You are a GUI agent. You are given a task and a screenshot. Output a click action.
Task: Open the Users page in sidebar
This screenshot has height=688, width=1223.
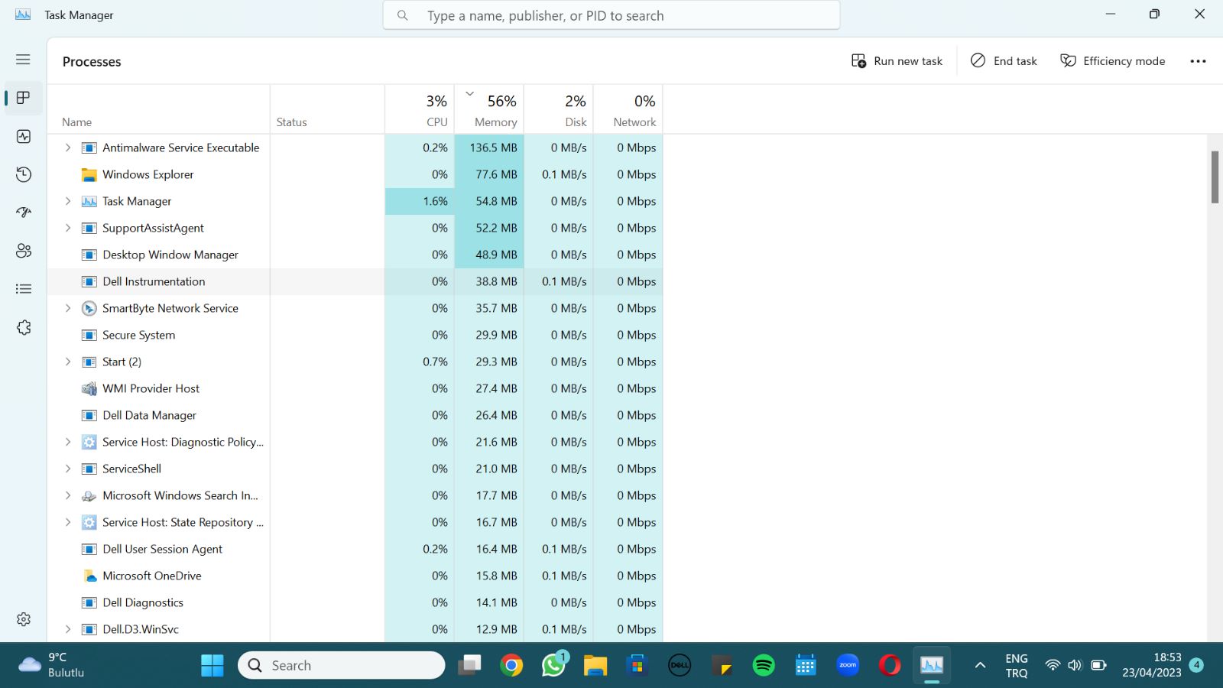(x=24, y=251)
